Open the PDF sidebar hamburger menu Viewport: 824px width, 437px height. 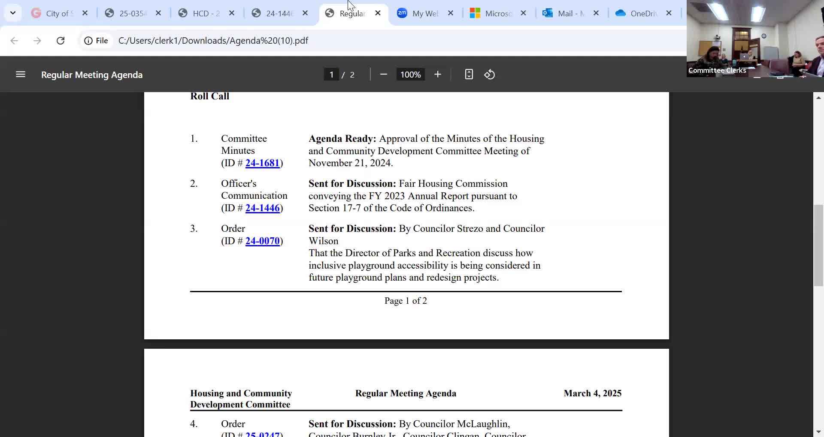[x=21, y=75]
